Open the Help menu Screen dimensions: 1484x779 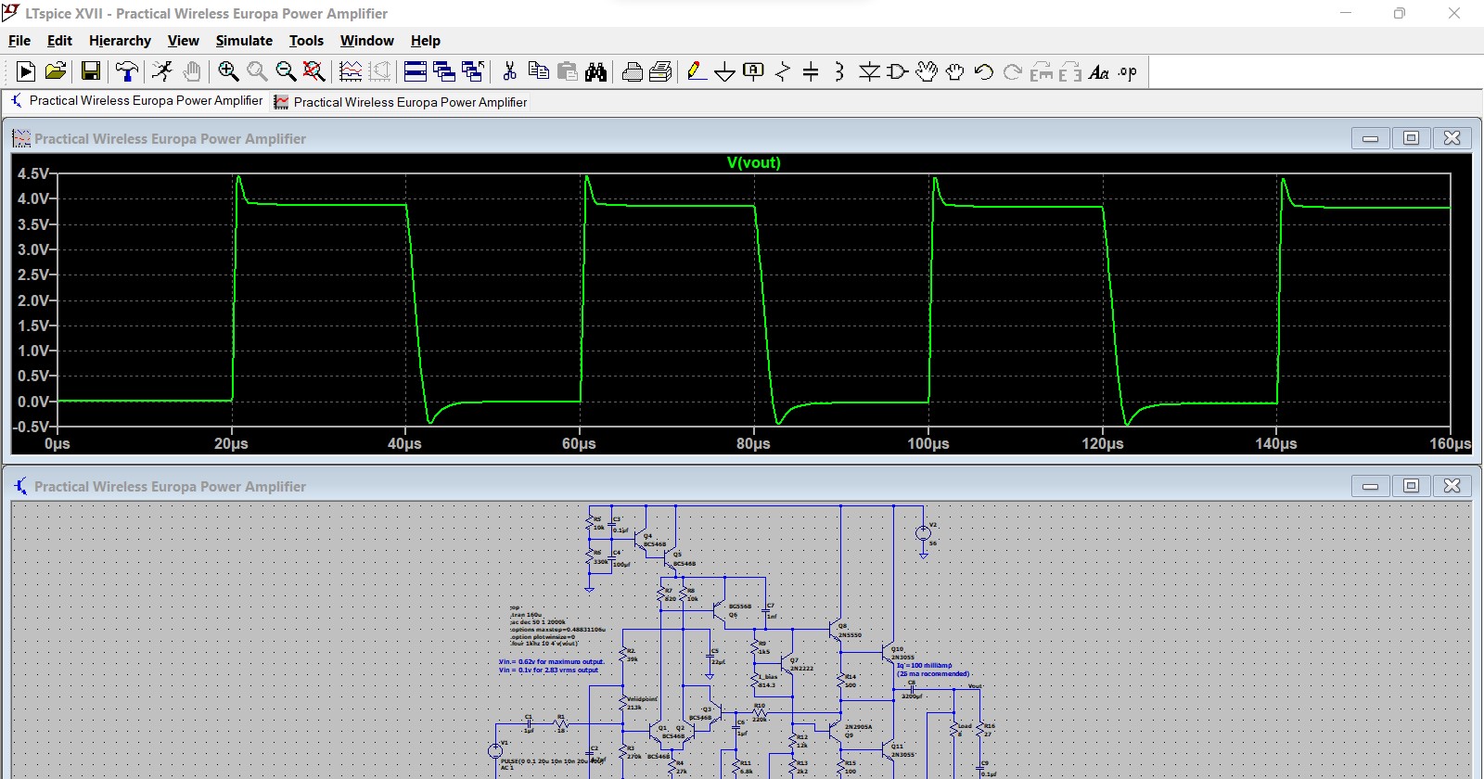pyautogui.click(x=426, y=41)
